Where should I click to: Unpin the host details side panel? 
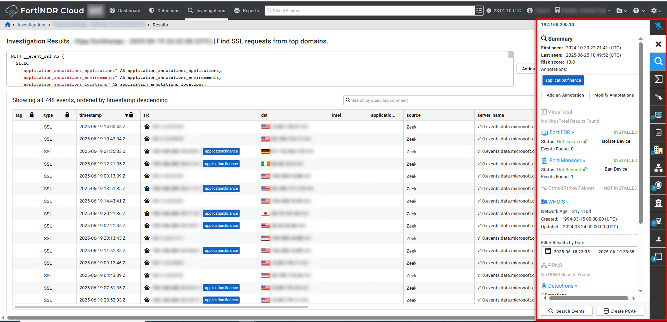[658, 27]
